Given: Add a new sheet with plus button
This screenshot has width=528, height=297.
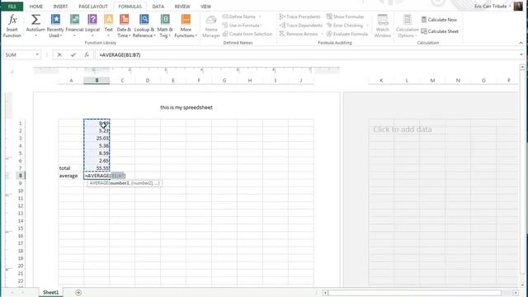Looking at the screenshot, I should tap(78, 292).
